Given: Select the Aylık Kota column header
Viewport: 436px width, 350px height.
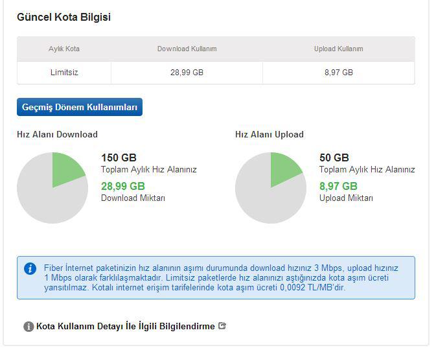Looking at the screenshot, I should (64, 49).
